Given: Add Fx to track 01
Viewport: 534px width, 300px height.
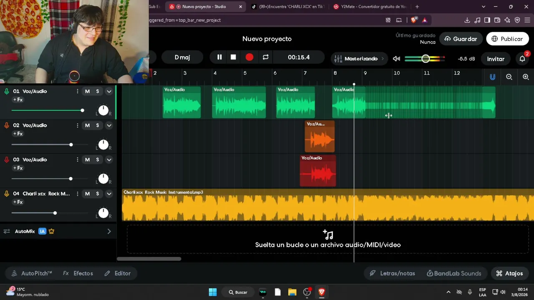Looking at the screenshot, I should 18,100.
